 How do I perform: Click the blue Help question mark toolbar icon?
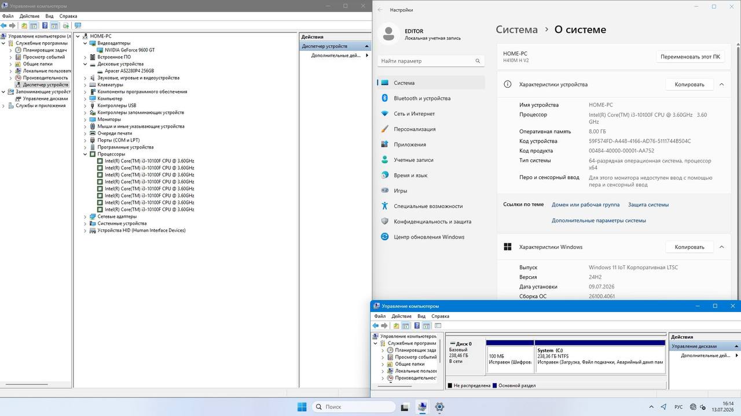pos(45,25)
